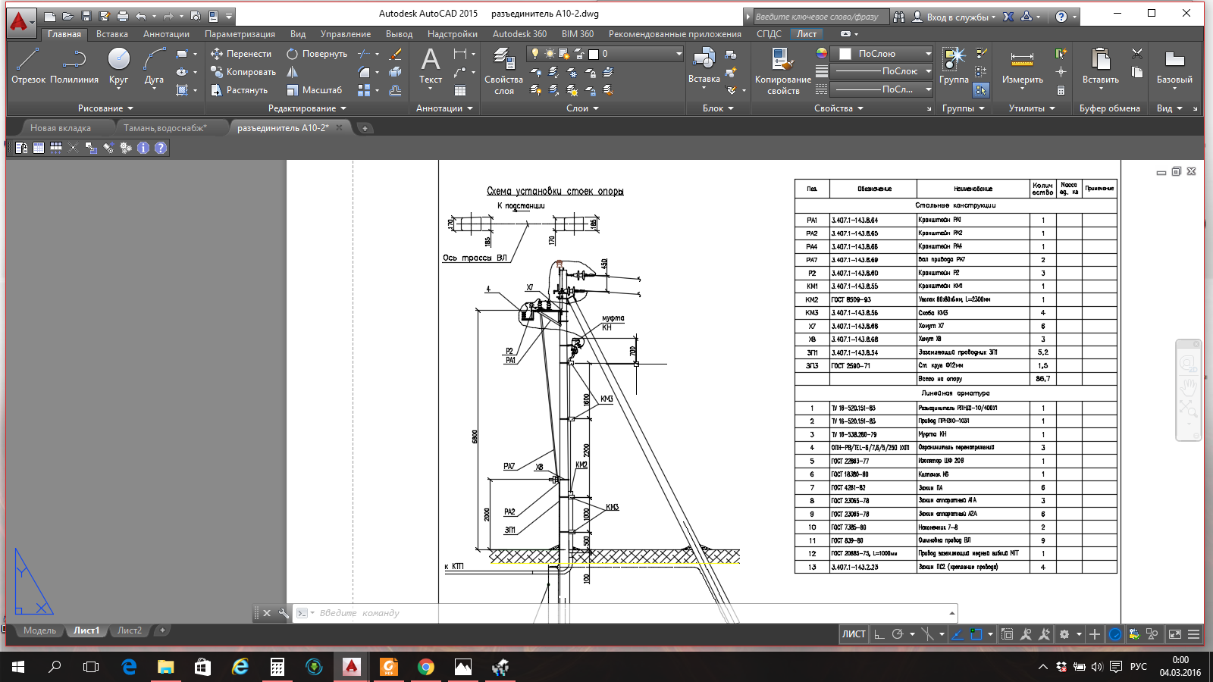
Task: Toggle the ЛИСТ paper space button
Action: click(854, 634)
